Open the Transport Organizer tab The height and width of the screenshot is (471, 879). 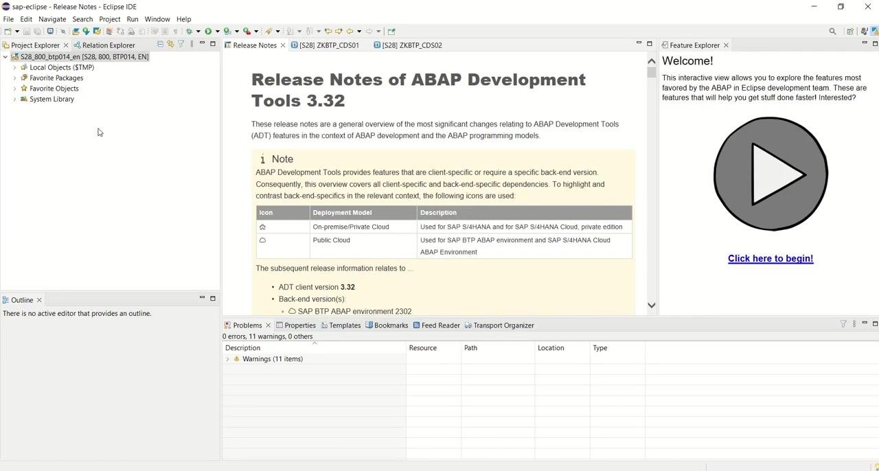(499, 325)
